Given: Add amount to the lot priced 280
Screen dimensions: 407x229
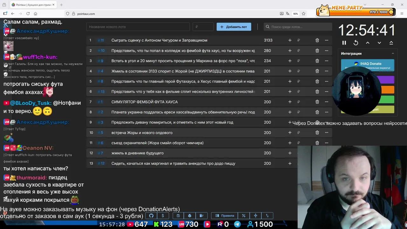Looking at the screenshot, I should (290, 51).
